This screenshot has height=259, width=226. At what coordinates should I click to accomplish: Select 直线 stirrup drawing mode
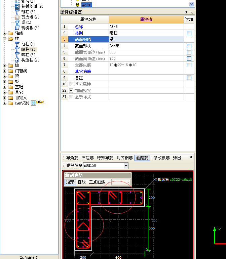tap(82, 182)
